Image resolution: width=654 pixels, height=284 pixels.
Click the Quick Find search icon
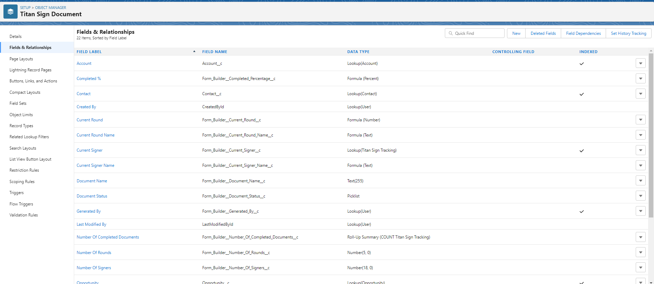tap(451, 33)
